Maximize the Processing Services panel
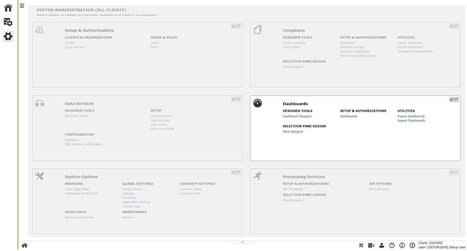The image size is (467, 251). tap(456, 172)
